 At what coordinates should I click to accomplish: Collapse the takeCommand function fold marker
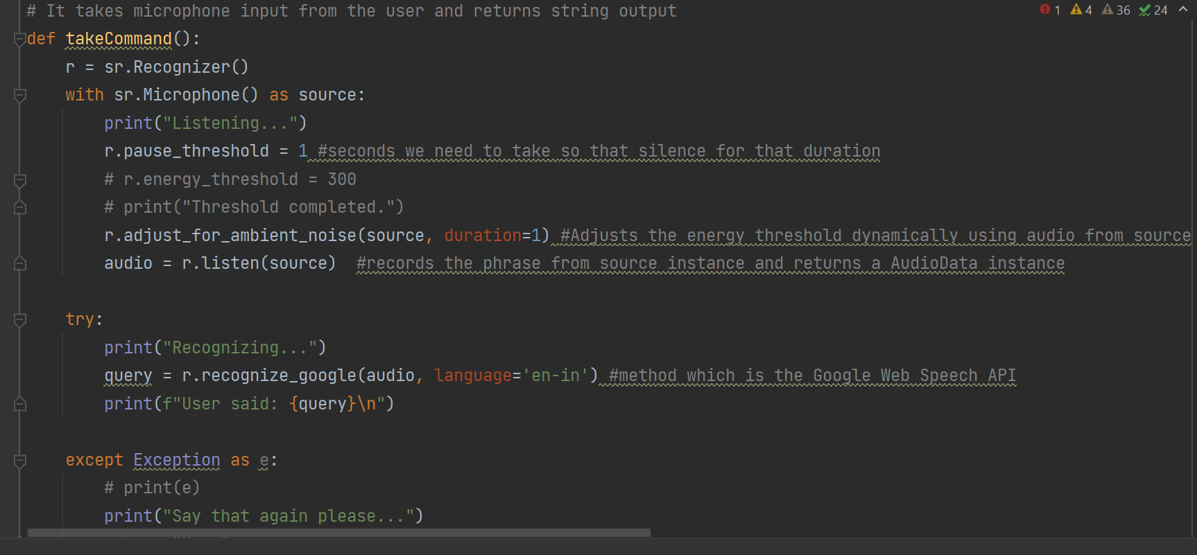tap(20, 39)
